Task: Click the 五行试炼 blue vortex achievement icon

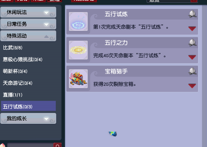Action: [x=78, y=21]
